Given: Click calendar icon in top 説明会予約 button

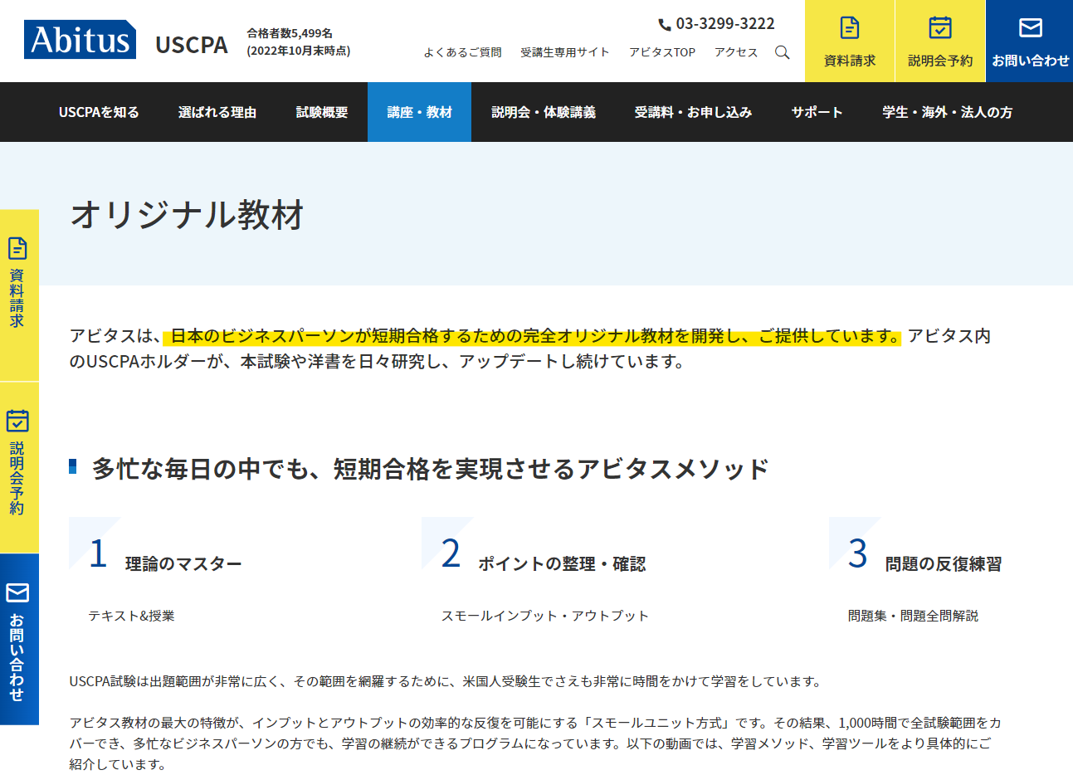Looking at the screenshot, I should click(940, 27).
